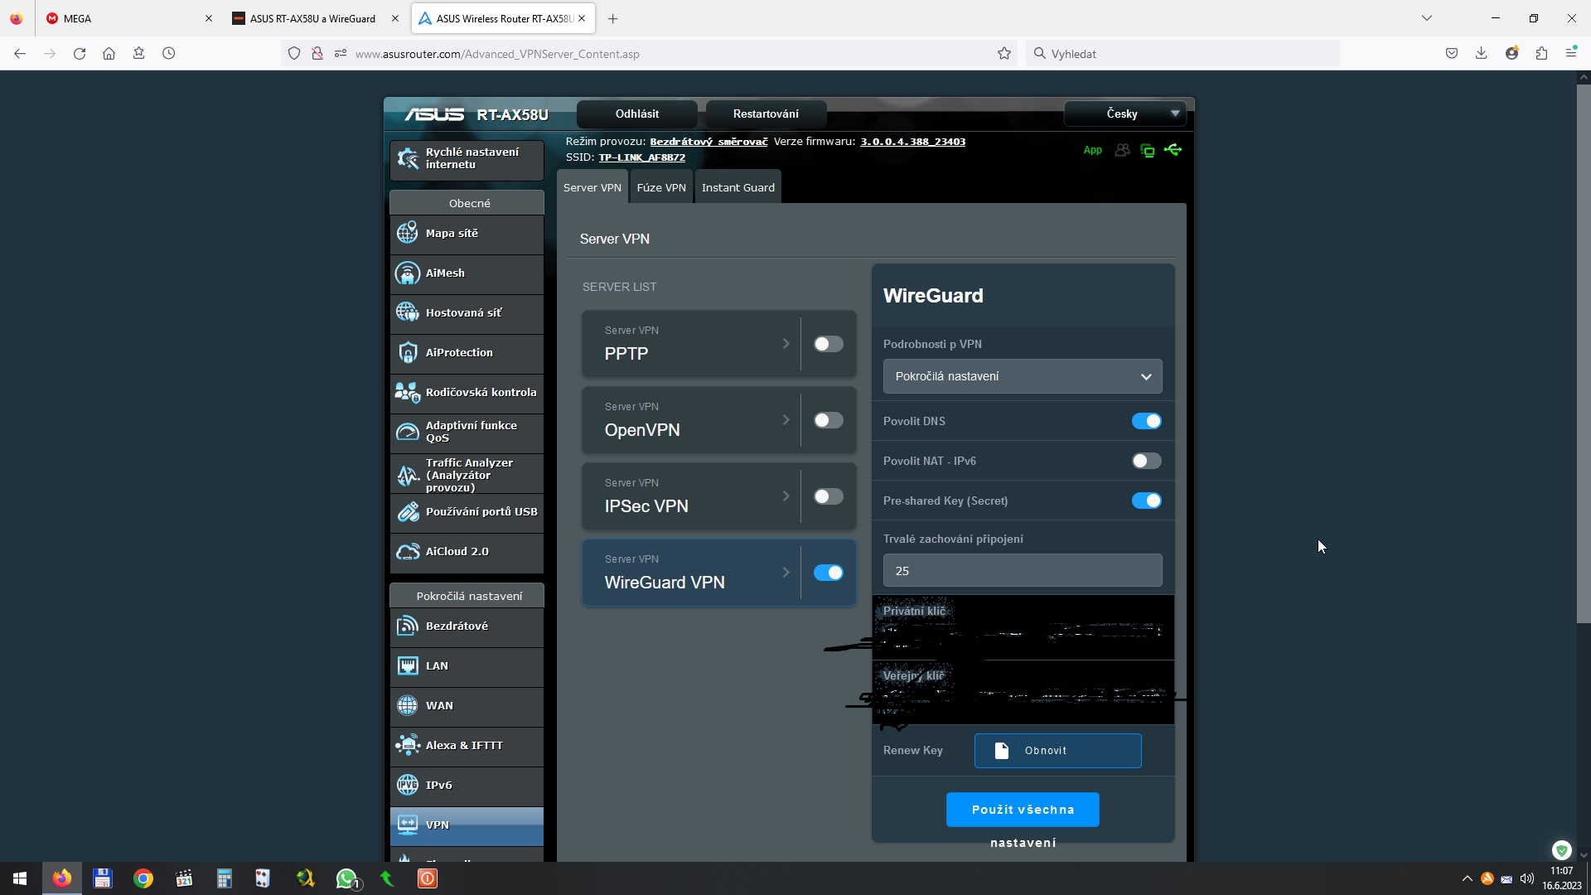The width and height of the screenshot is (1591, 895).
Task: Switch to the Server VPN tab
Action: [x=592, y=187]
